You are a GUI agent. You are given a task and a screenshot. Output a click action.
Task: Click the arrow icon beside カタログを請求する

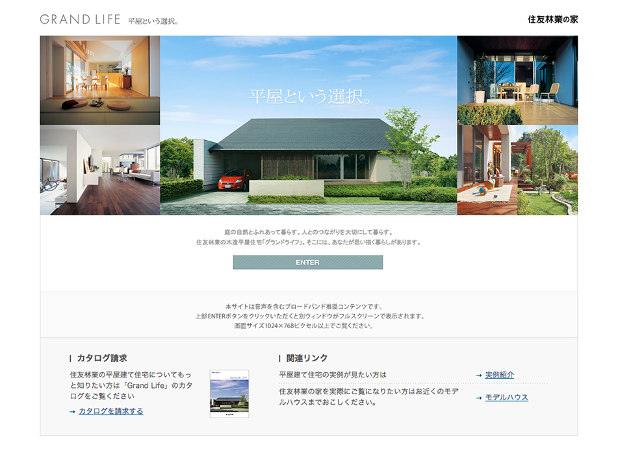coord(73,412)
